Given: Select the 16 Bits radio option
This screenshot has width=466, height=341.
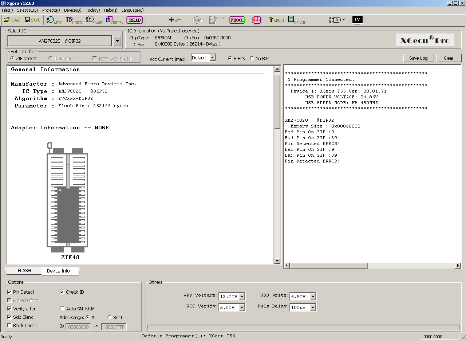Looking at the screenshot, I should [252, 59].
